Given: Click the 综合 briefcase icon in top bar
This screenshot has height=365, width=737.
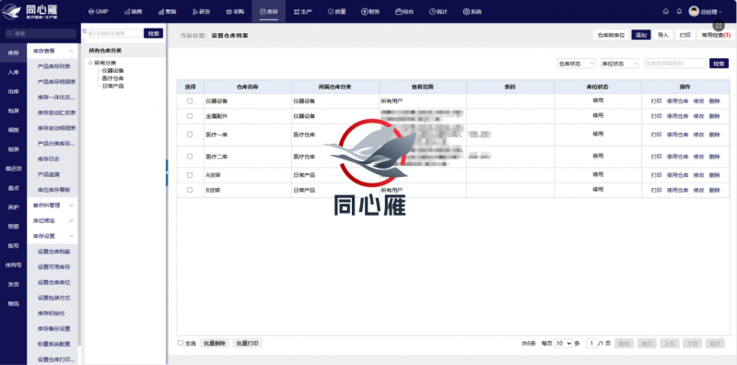Looking at the screenshot, I should tap(398, 11).
